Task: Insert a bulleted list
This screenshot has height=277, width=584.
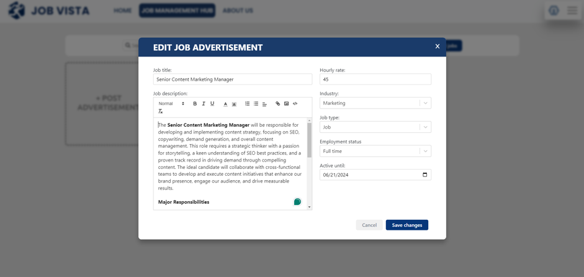Action: (256, 104)
